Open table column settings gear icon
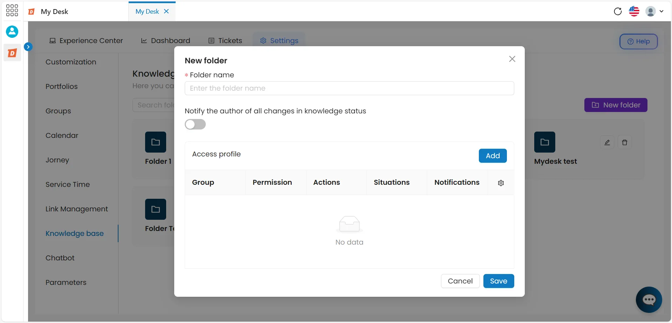Viewport: 672px width, 323px height. tap(501, 183)
